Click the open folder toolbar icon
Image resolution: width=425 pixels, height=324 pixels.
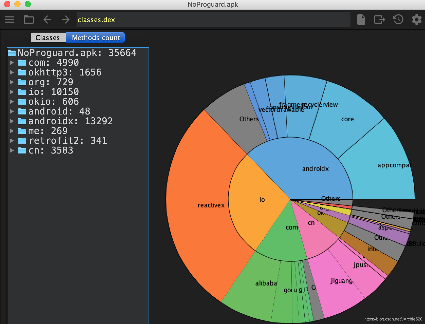tap(29, 20)
